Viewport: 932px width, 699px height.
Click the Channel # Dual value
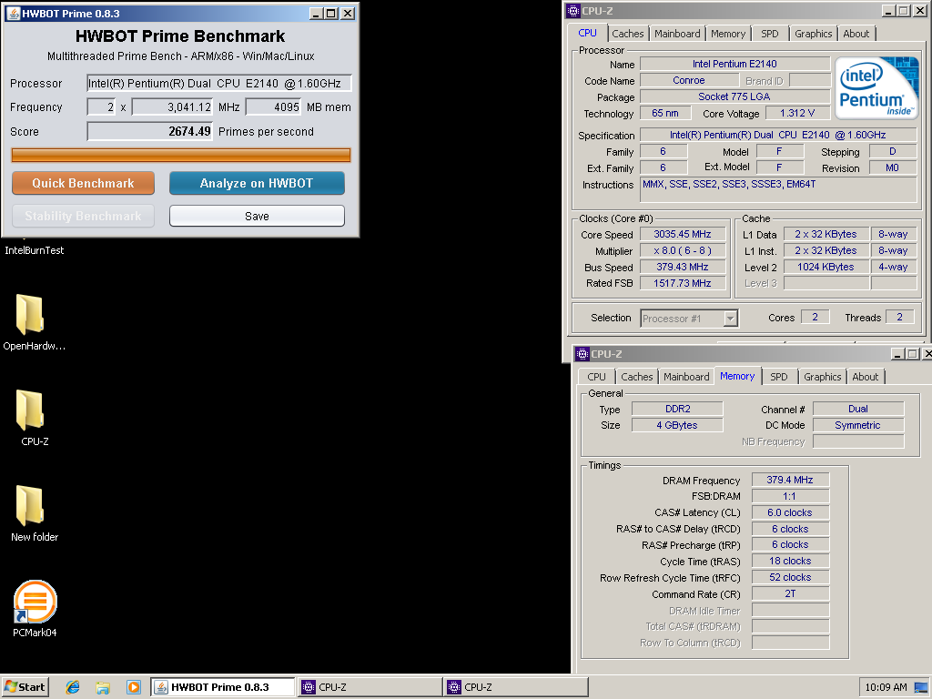tap(858, 409)
